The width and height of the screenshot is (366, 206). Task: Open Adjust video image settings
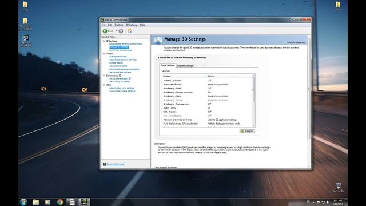[x=122, y=92]
